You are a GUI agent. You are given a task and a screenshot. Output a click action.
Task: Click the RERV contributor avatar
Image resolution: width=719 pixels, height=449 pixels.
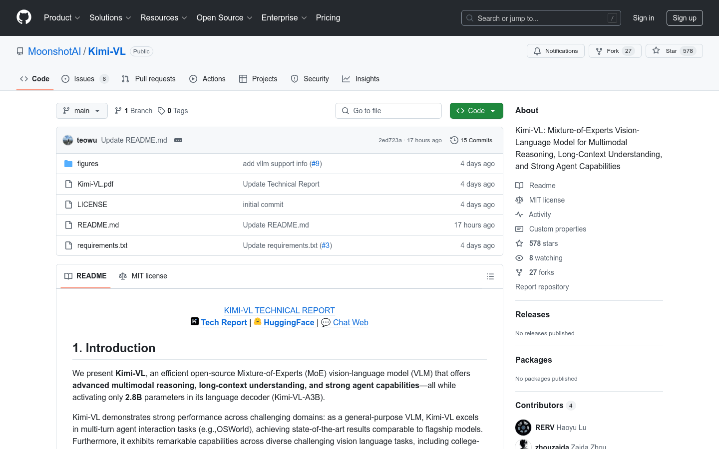(x=523, y=428)
